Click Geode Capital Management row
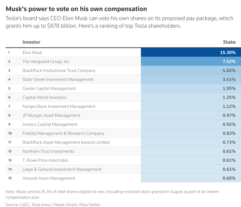 (49, 88)
